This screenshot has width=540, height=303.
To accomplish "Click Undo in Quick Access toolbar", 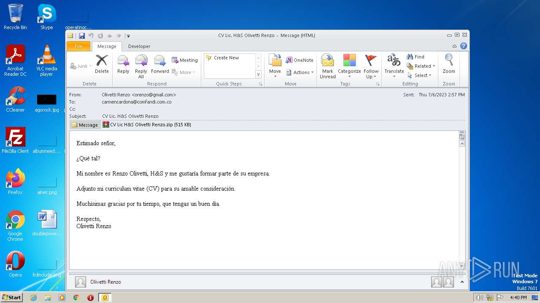I will point(91,36).
